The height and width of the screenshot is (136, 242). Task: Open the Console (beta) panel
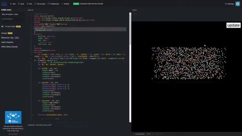(x=140, y=134)
